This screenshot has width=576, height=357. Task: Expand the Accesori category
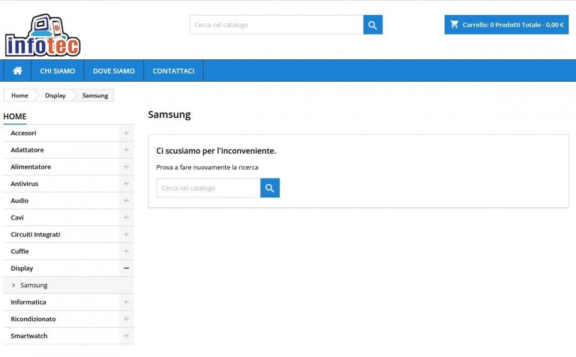click(x=126, y=133)
